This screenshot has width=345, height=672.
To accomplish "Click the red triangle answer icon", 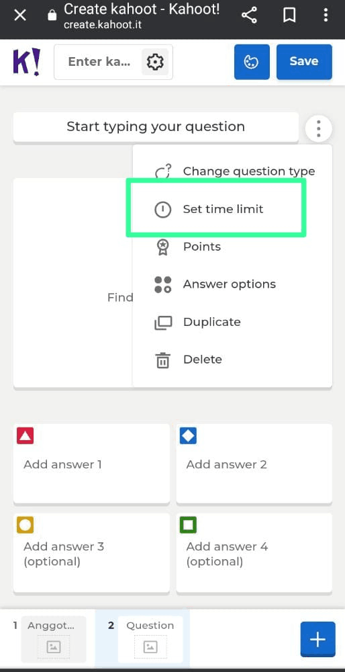I will pos(26,436).
